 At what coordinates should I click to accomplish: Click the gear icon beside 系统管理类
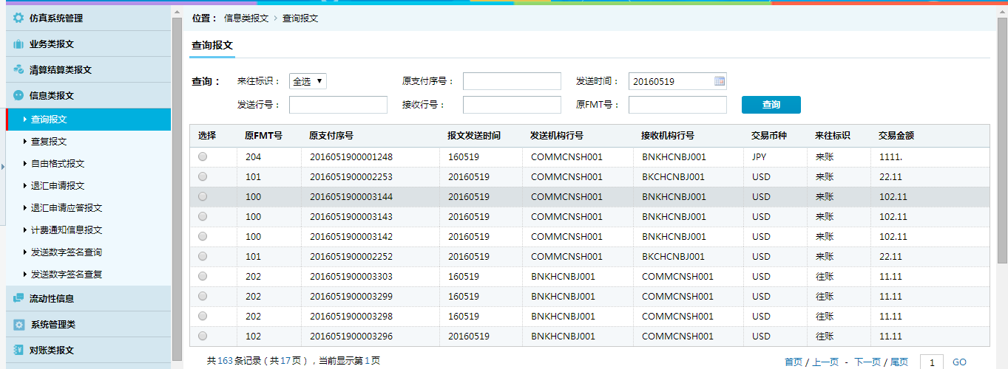tap(18, 325)
